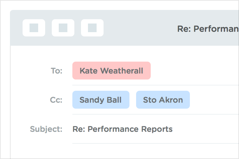
Task: Place cursor between Sandy Ball and Sto Akron
Action: click(133, 100)
